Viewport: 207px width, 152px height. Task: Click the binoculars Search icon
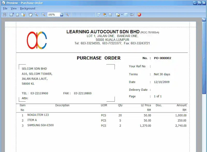[x=4, y=14]
